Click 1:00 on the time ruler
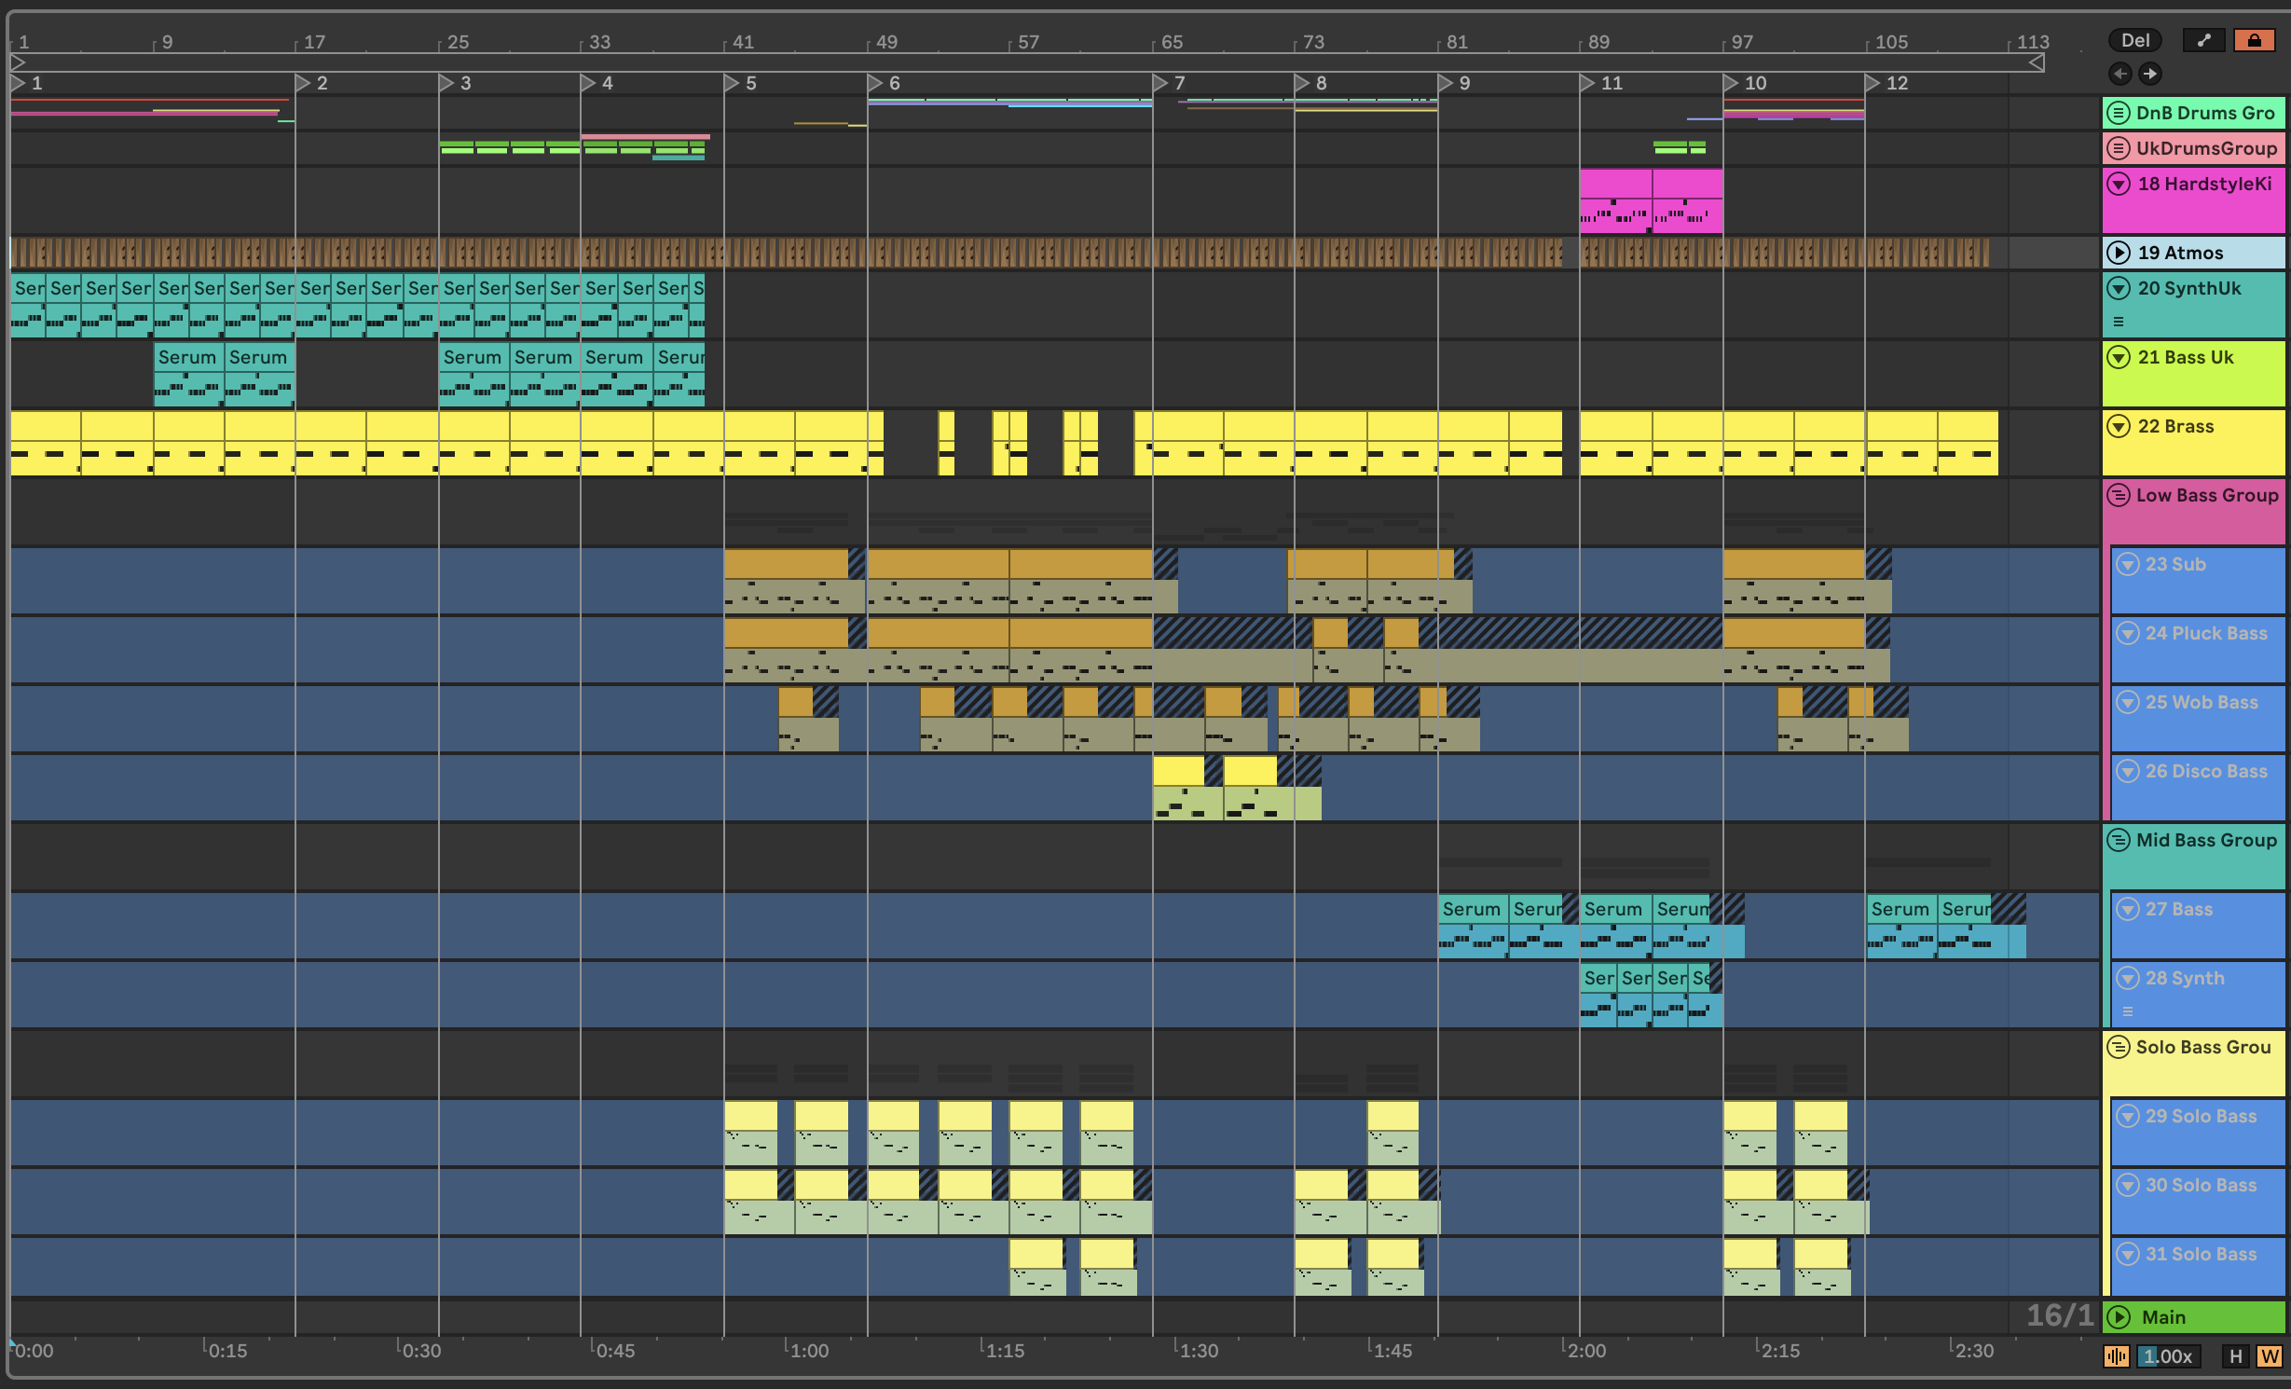Image resolution: width=2291 pixels, height=1389 pixels. pyautogui.click(x=807, y=1351)
